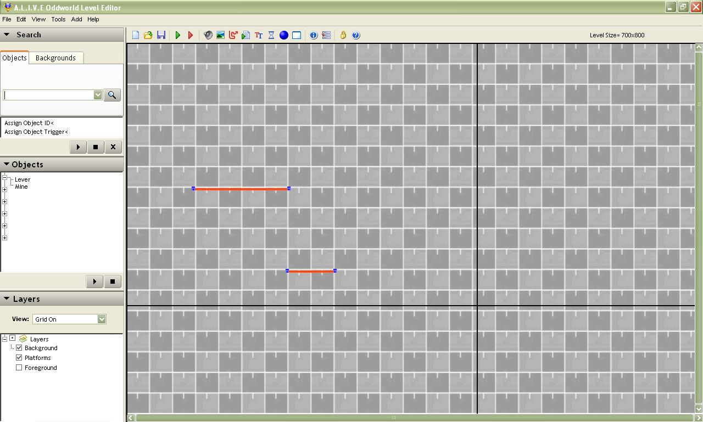
Task: Click the magnifying glass search button
Action: (111, 95)
